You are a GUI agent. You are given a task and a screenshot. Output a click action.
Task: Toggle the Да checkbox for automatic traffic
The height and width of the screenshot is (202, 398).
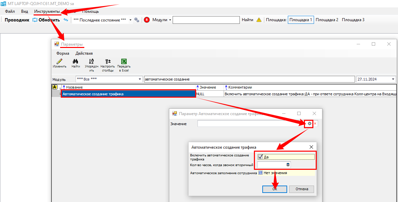[260, 157]
